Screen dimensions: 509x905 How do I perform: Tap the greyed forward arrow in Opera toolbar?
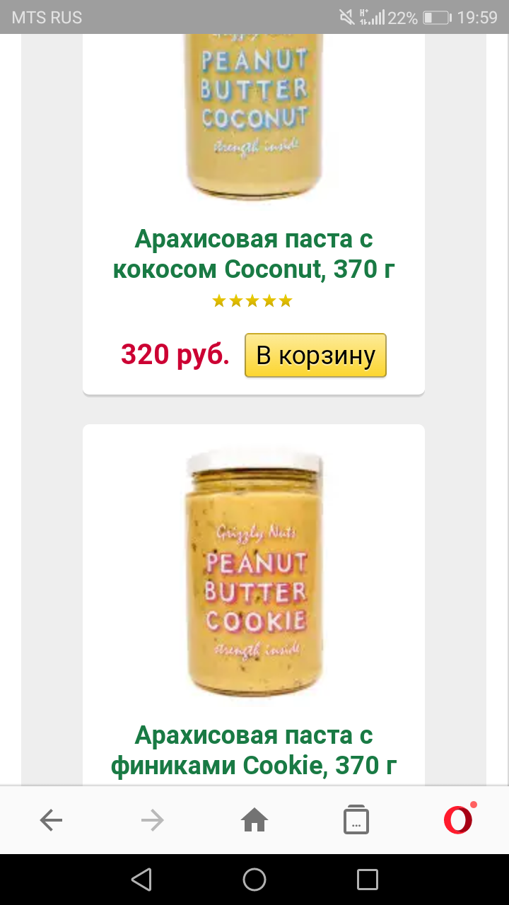[x=152, y=820]
